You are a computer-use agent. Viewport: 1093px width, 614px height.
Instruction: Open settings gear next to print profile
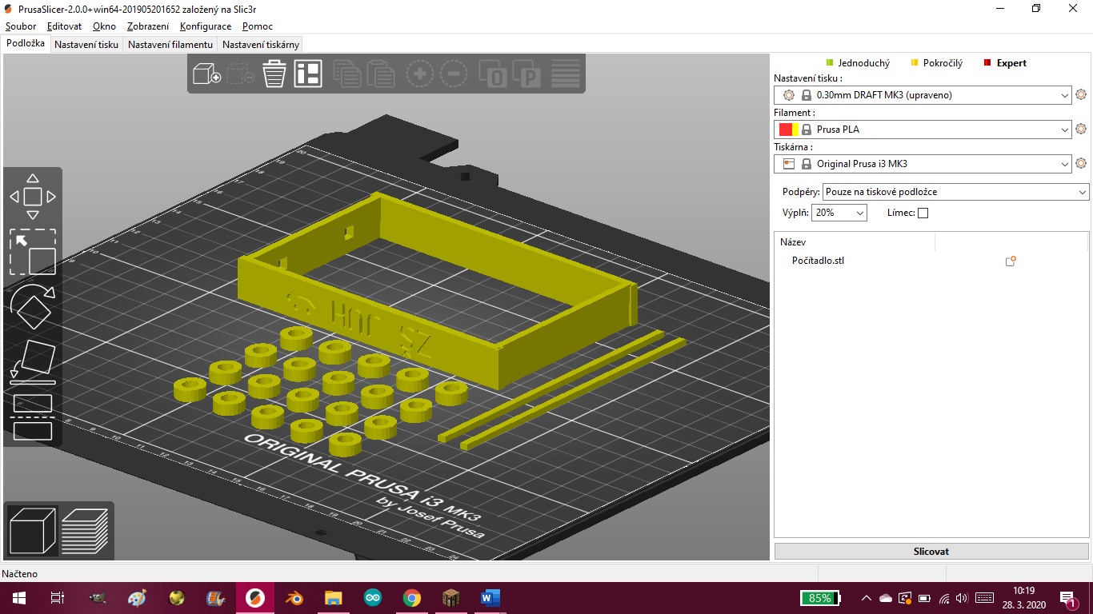click(1081, 95)
